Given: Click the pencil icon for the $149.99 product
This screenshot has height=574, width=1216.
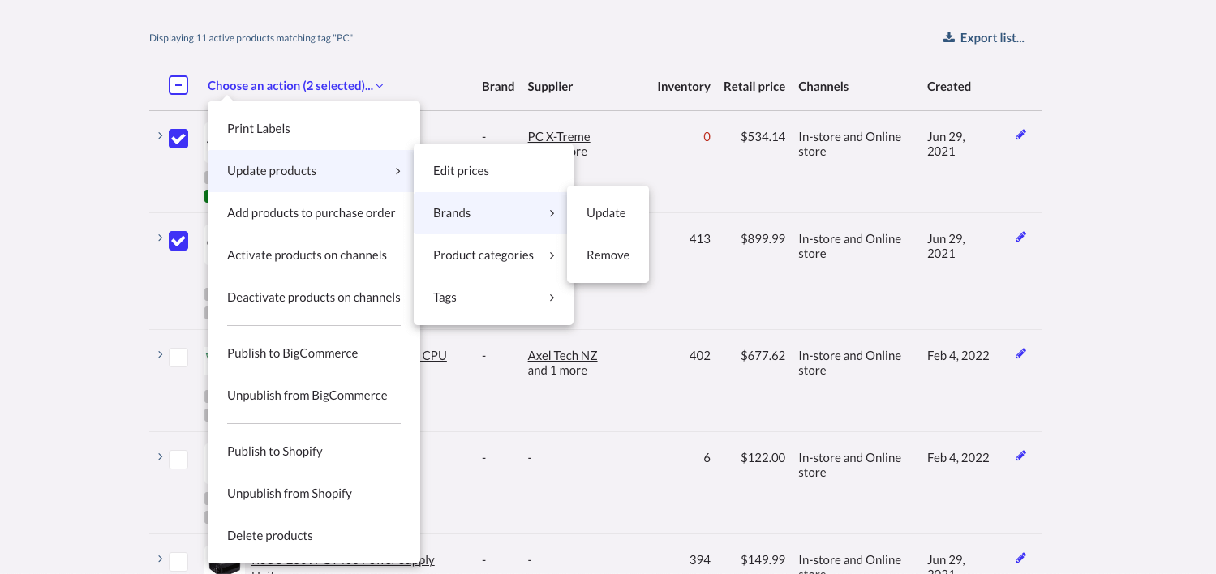Looking at the screenshot, I should (x=1020, y=558).
